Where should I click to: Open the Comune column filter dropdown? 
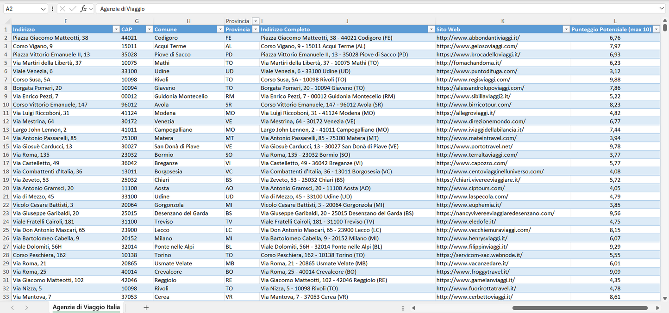[220, 29]
